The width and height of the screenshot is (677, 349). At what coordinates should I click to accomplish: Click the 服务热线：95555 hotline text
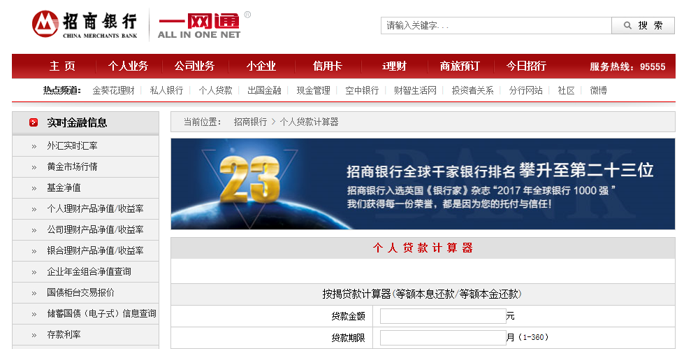pos(628,66)
